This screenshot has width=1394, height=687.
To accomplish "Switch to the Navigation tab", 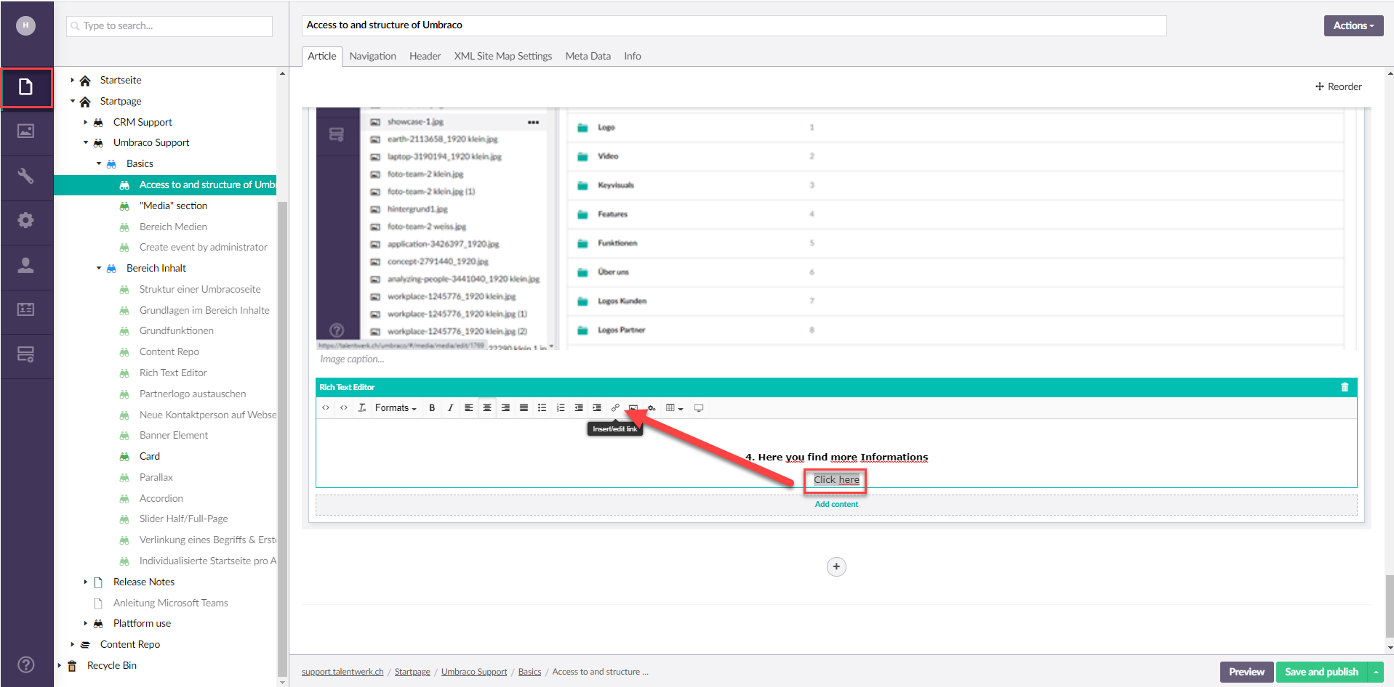I will point(373,56).
